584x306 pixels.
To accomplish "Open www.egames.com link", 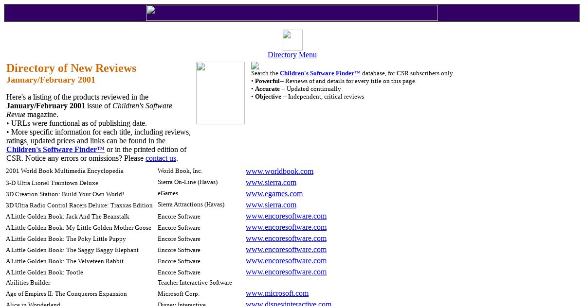I will point(274,194).
